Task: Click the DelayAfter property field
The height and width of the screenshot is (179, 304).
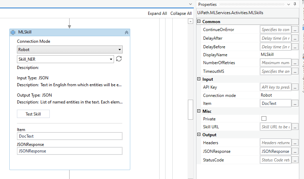Action: [276, 38]
